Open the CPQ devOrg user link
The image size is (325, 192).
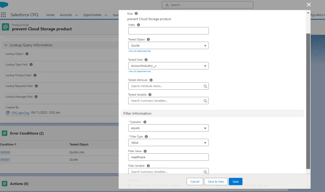pyautogui.click(x=20, y=113)
